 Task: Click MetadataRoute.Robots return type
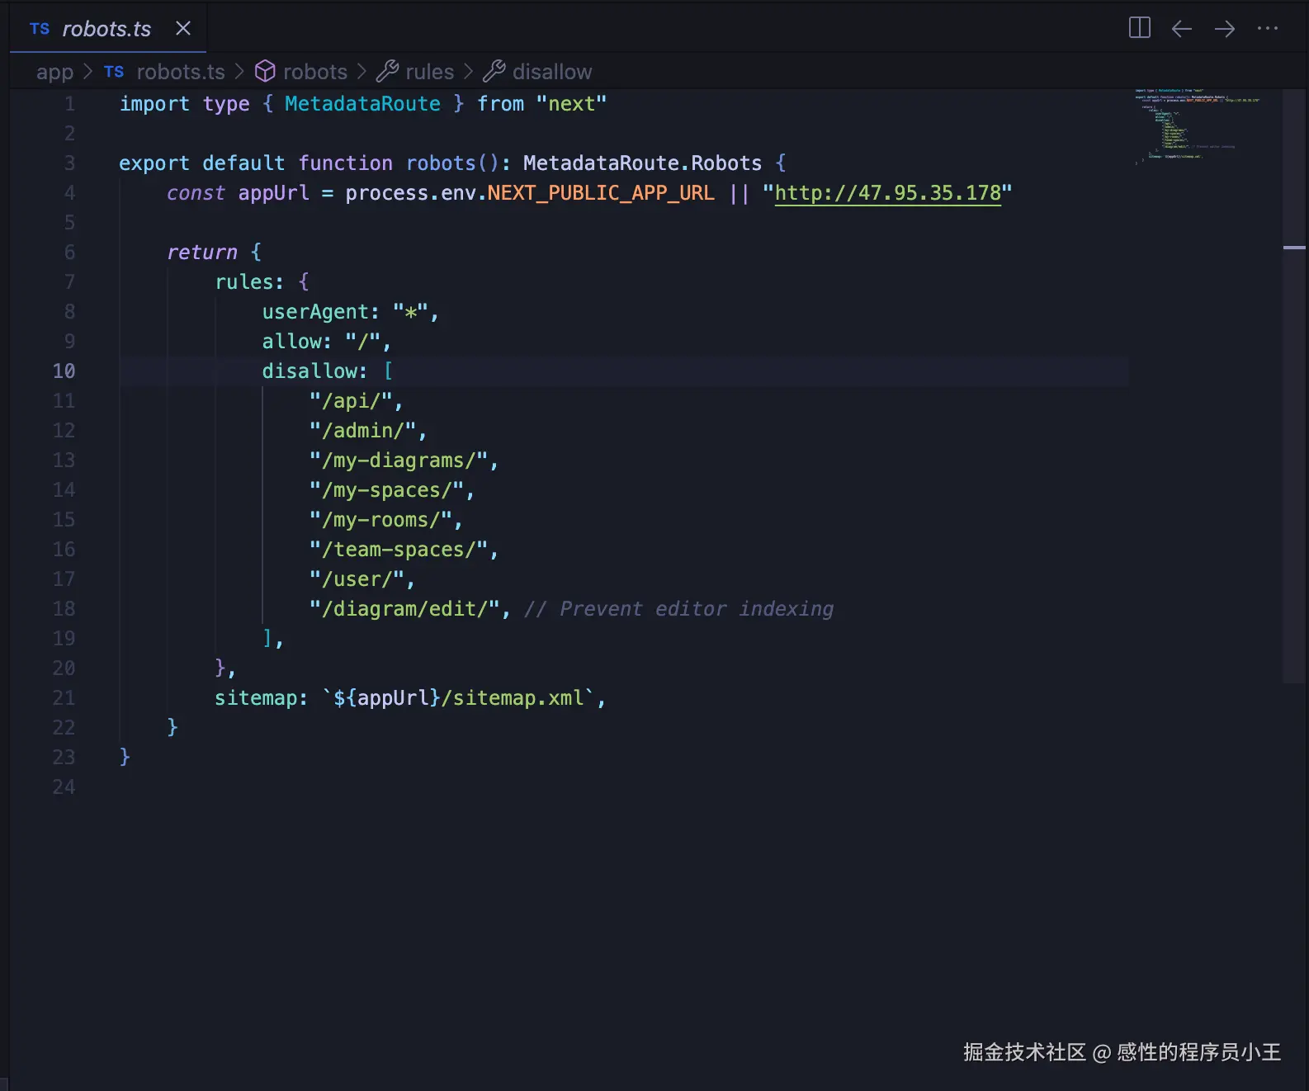[642, 163]
